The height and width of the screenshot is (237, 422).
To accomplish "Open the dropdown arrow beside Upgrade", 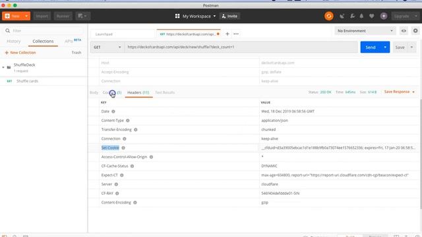I will coord(416,16).
